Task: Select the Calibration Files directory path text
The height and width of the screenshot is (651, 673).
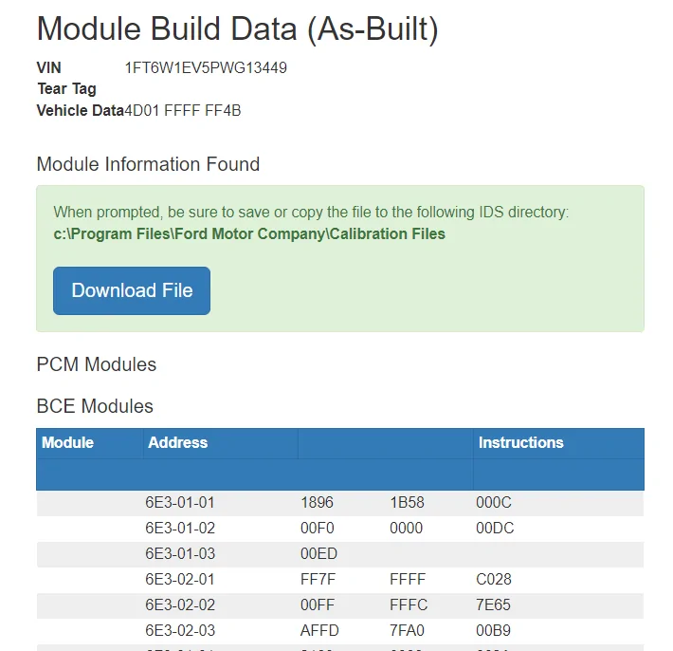Action: tap(249, 233)
